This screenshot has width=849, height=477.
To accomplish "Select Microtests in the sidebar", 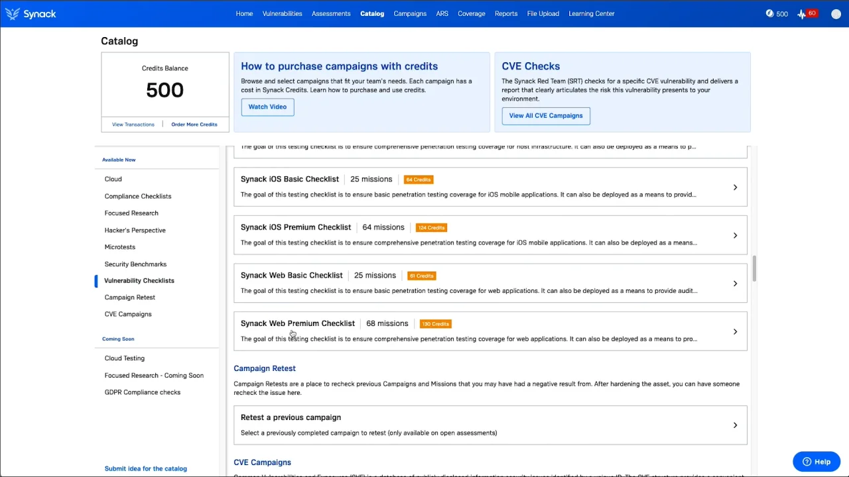I will pyautogui.click(x=120, y=246).
